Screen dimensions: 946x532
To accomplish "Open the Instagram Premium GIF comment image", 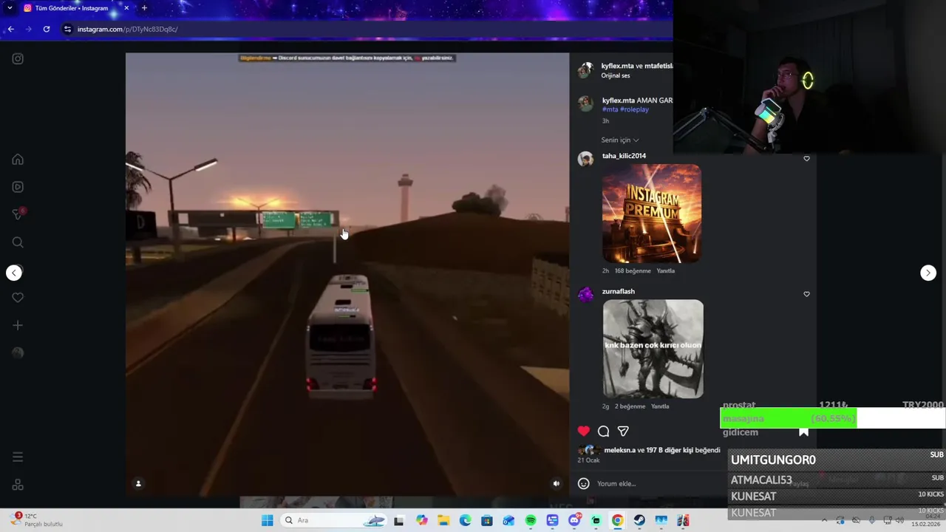I will click(x=652, y=214).
